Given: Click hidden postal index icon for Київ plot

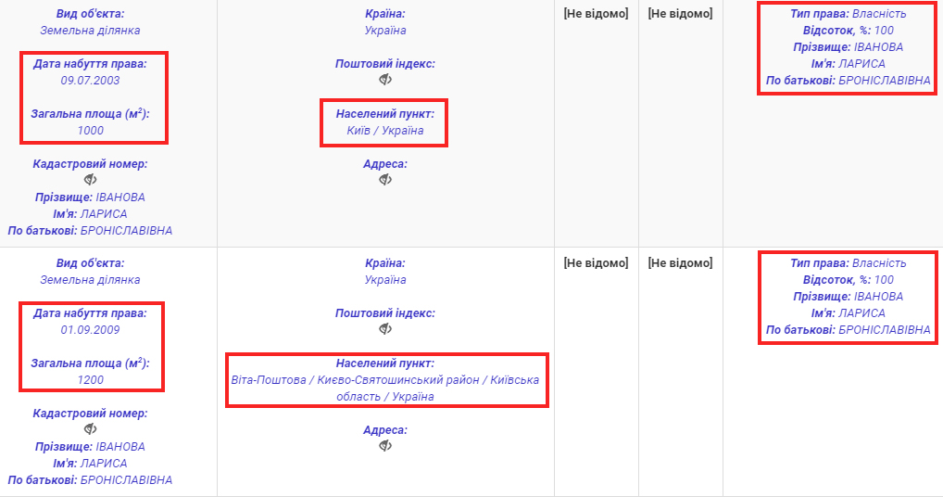Looking at the screenshot, I should click(x=385, y=80).
